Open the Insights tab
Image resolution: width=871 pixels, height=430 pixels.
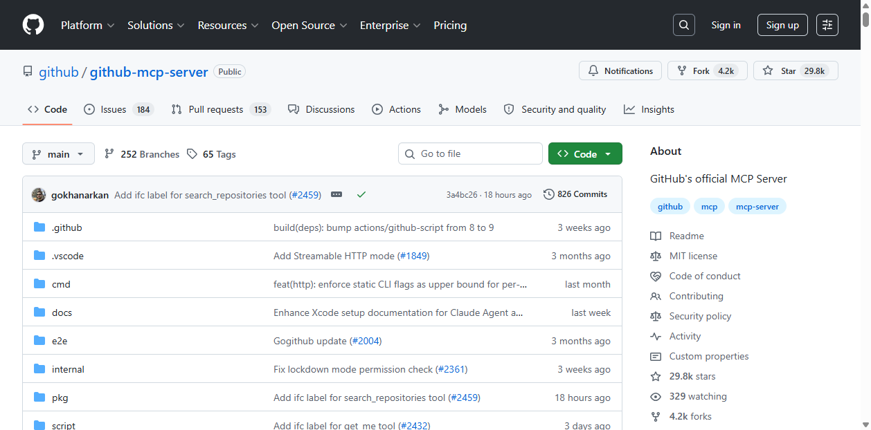649,109
